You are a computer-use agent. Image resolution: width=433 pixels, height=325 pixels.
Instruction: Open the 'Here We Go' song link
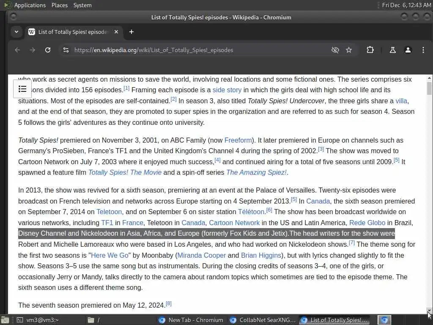[110, 255]
